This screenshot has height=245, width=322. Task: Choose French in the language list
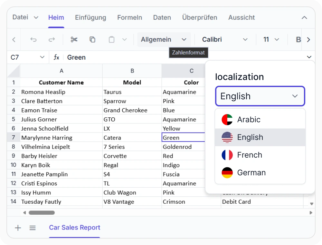260,155
